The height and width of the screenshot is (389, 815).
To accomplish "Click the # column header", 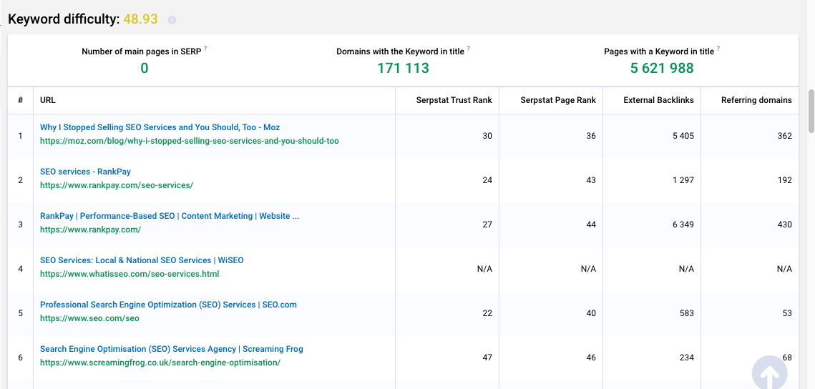I will coord(20,100).
